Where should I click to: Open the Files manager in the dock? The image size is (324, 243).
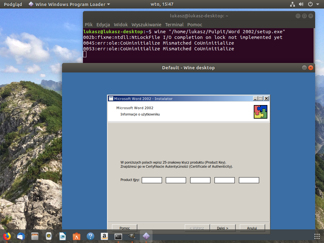[x=35, y=236]
